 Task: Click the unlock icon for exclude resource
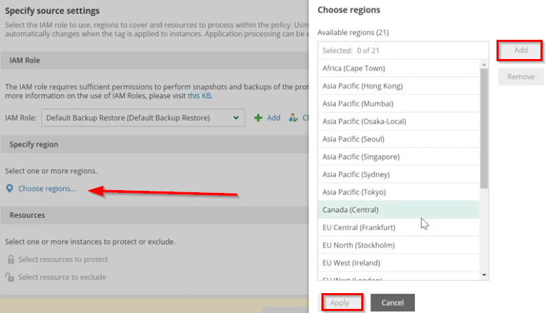[10, 277]
